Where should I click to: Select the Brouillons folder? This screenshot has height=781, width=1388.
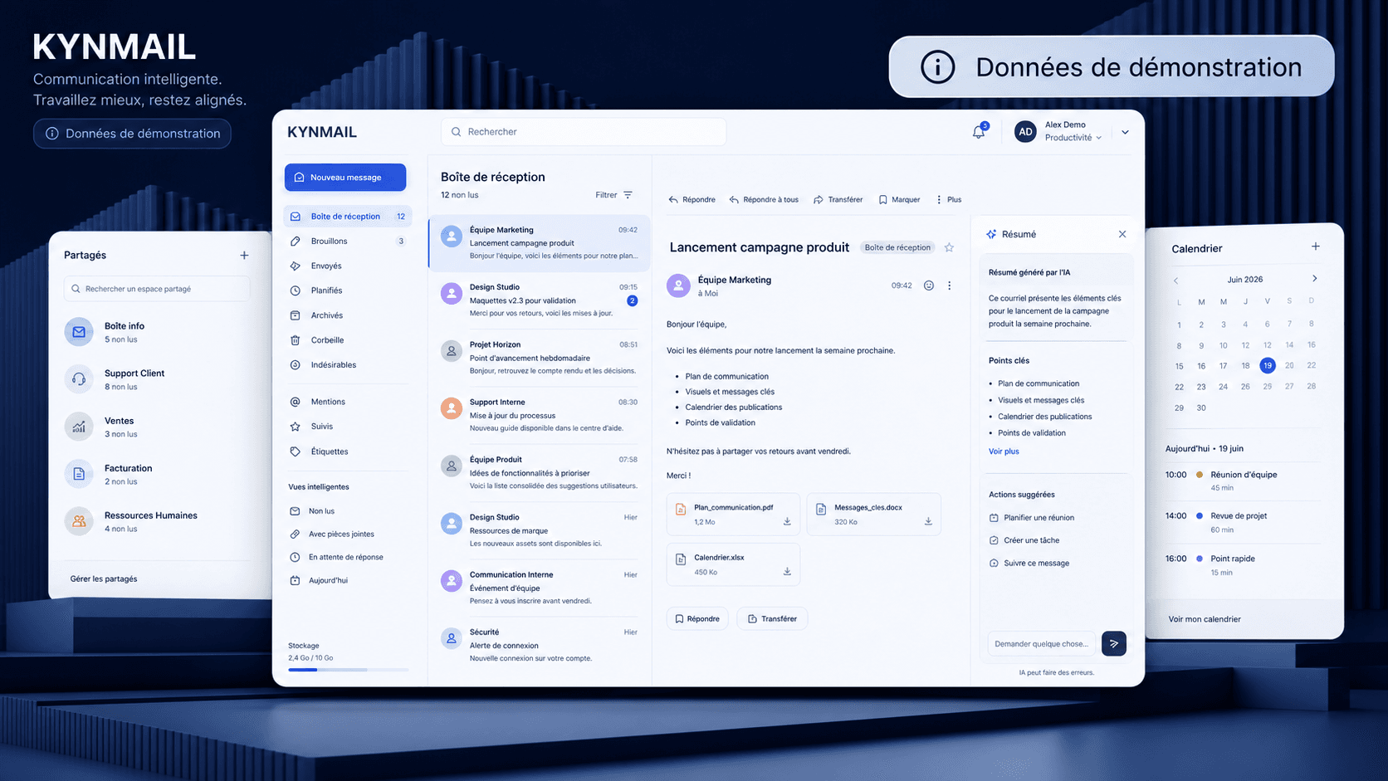(347, 242)
